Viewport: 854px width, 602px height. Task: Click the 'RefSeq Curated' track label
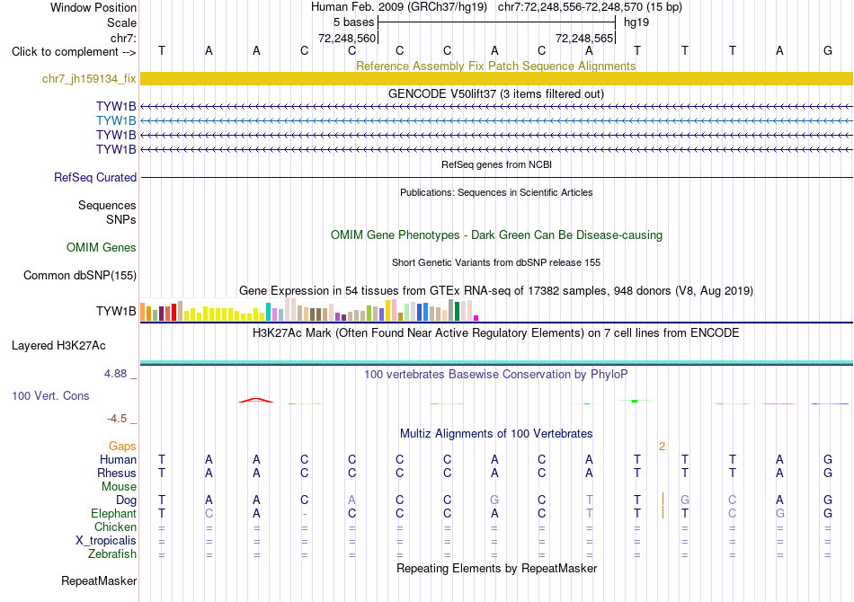(94, 177)
